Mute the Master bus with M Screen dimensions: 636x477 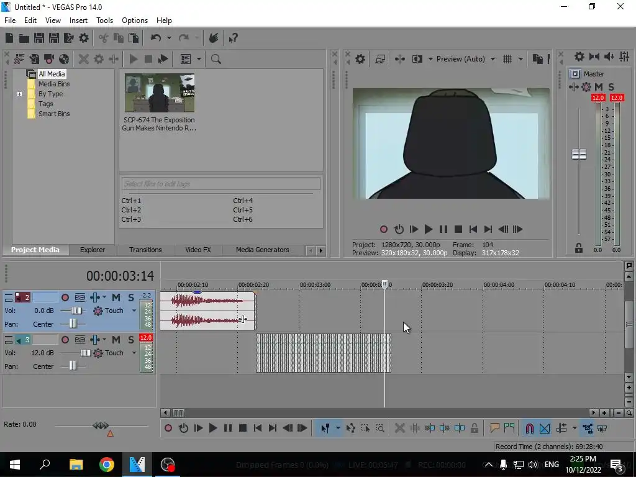598,87
